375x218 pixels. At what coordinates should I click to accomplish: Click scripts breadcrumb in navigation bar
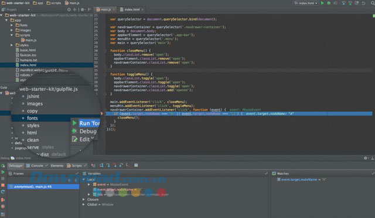pos(54,3)
